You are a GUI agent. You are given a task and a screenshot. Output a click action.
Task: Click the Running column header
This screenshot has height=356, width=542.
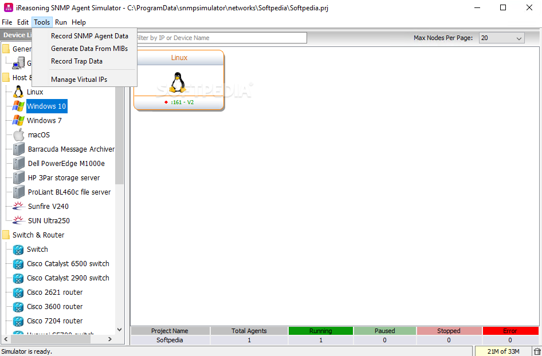coord(320,331)
